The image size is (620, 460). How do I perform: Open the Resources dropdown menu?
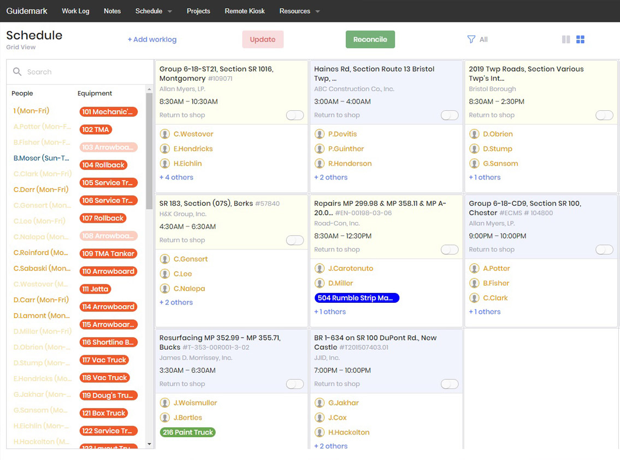point(299,11)
